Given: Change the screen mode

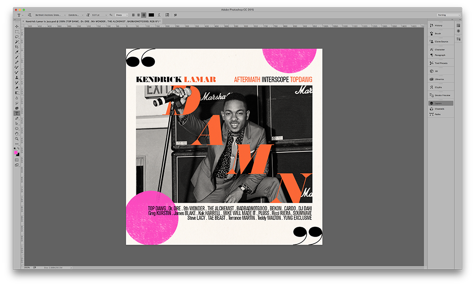Looking at the screenshot, I should point(17,165).
